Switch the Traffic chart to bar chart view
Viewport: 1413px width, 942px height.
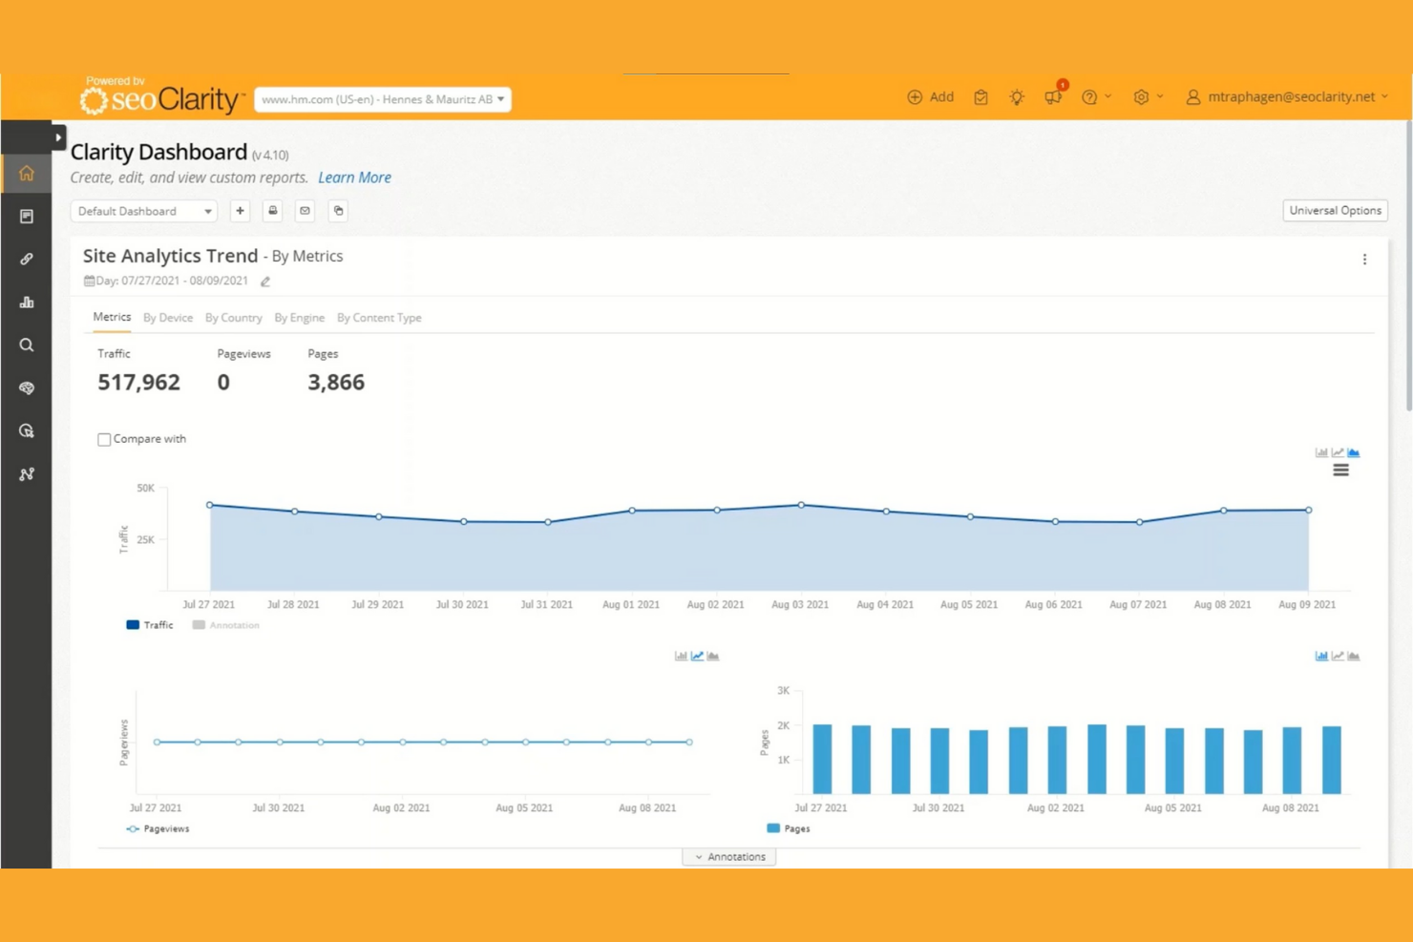tap(1321, 452)
